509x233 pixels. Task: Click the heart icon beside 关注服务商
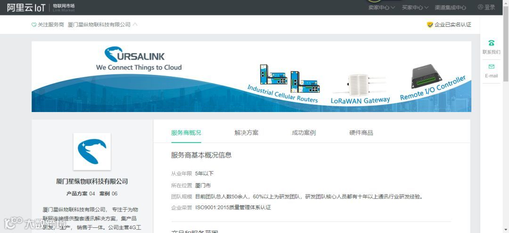pos(34,24)
